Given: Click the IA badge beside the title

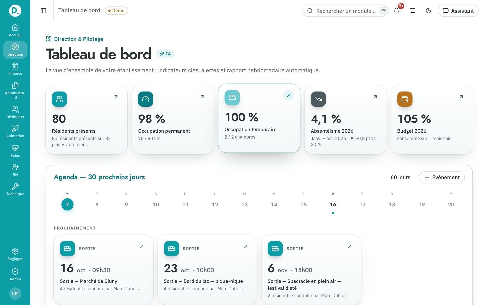Looking at the screenshot, I should (x=165, y=54).
